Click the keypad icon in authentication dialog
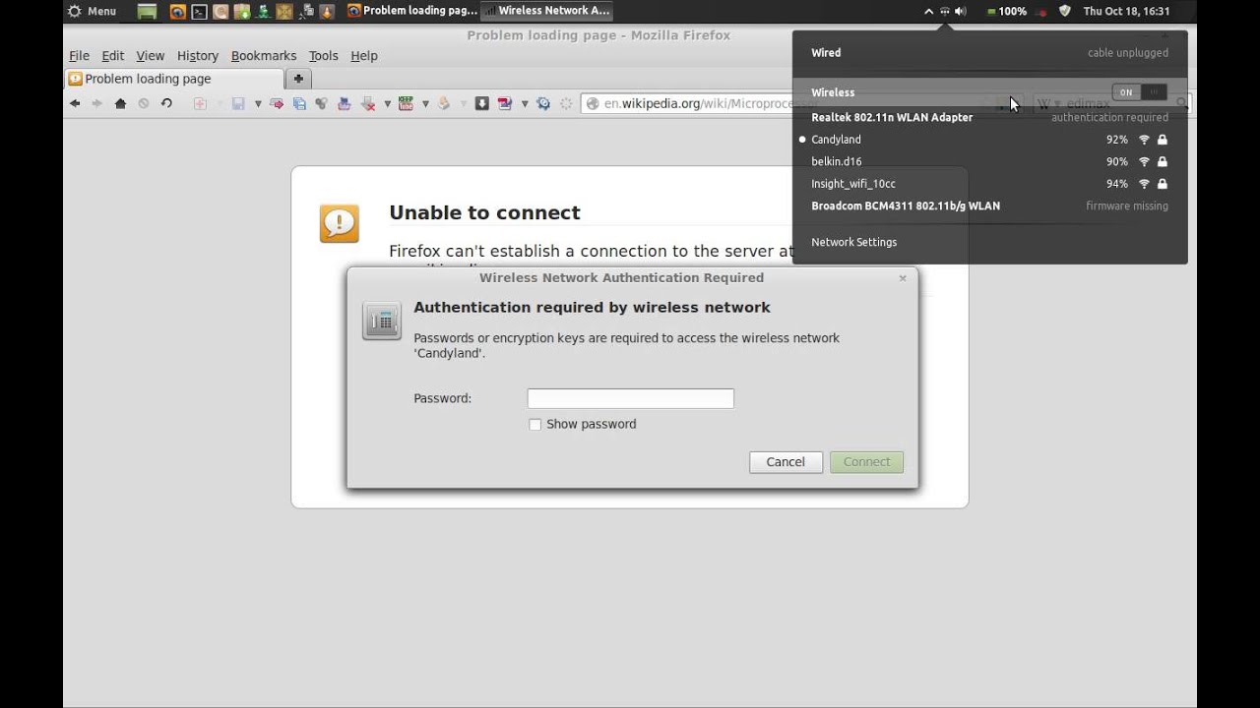Viewport: 1260px width, 708px height. pyautogui.click(x=381, y=321)
